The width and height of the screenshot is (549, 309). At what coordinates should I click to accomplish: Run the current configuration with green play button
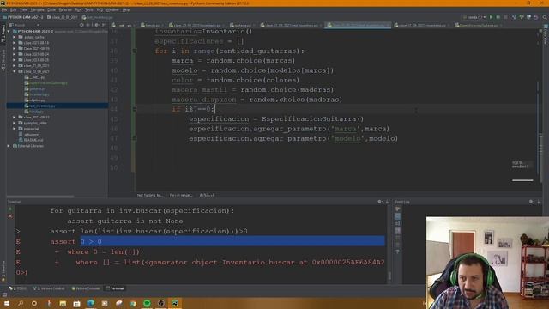click(491, 17)
